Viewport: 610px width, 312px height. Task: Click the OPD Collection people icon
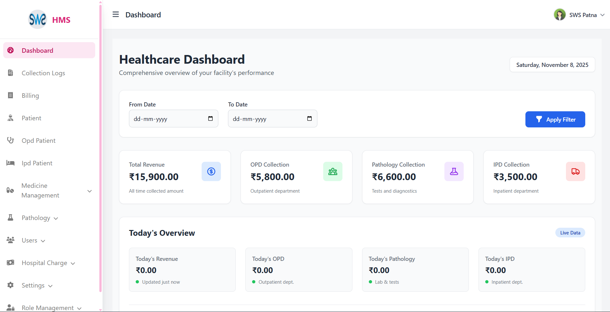click(x=332, y=171)
